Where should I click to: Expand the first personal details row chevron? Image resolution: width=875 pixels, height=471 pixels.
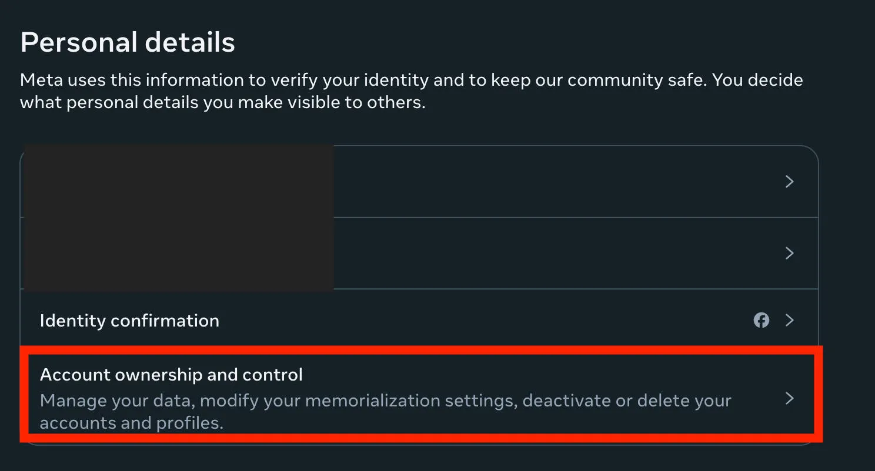pyautogui.click(x=790, y=181)
